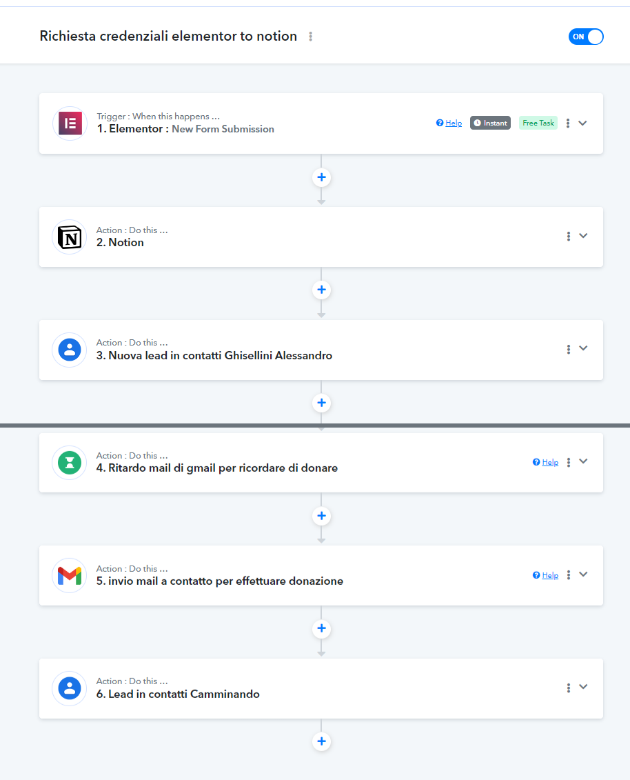
Task: Open the Help link in Elementor trigger
Action: tap(449, 123)
